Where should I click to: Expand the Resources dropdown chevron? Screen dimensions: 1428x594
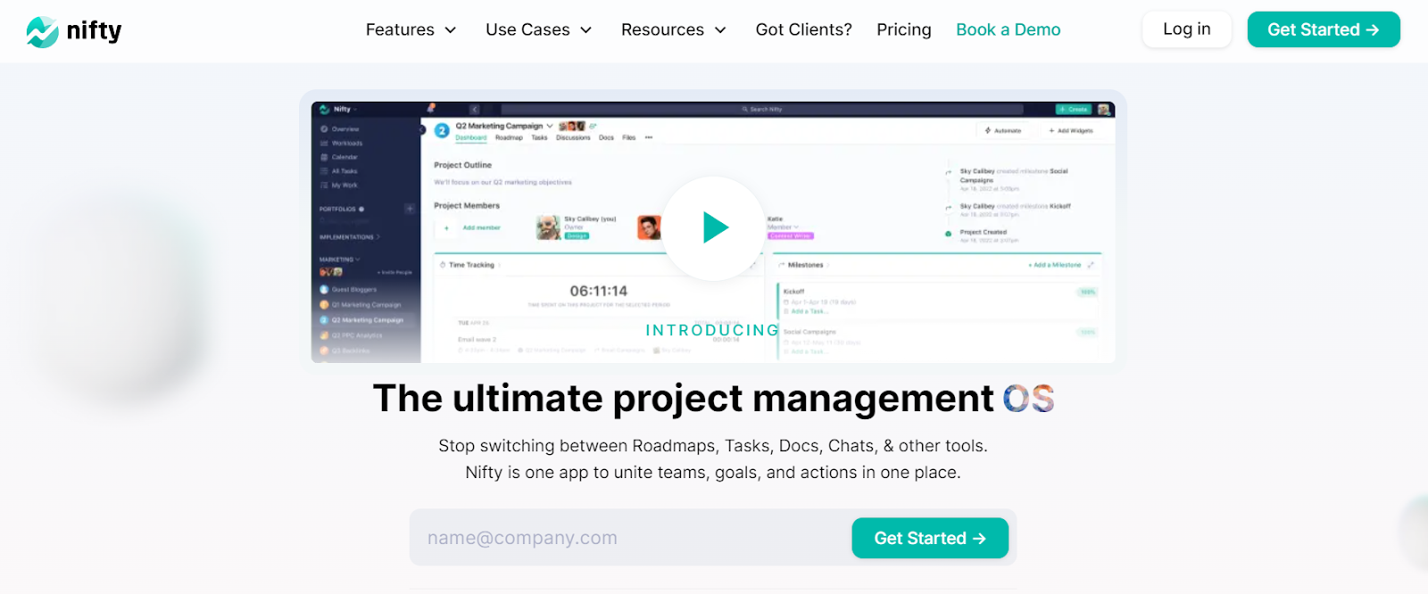click(720, 30)
